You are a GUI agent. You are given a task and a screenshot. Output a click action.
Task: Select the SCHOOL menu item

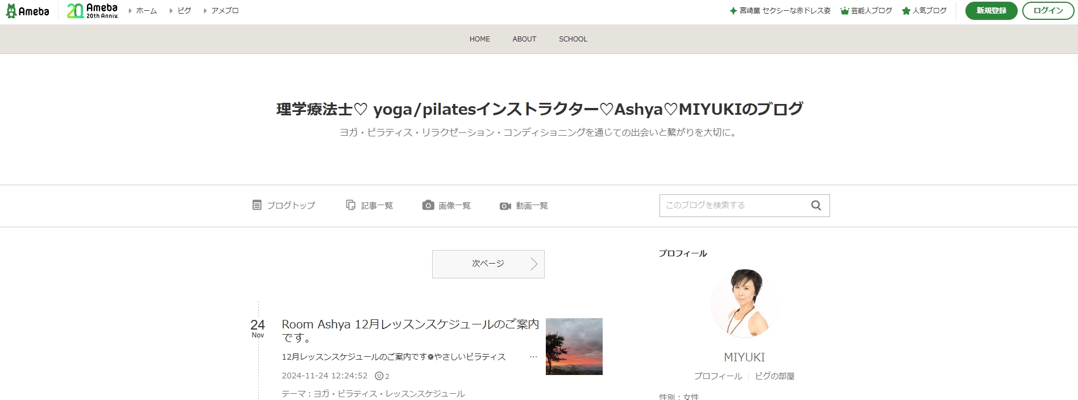(573, 39)
